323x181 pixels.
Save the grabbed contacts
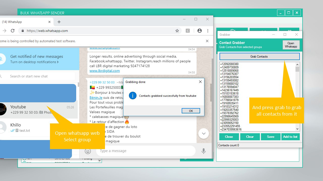[271, 137]
